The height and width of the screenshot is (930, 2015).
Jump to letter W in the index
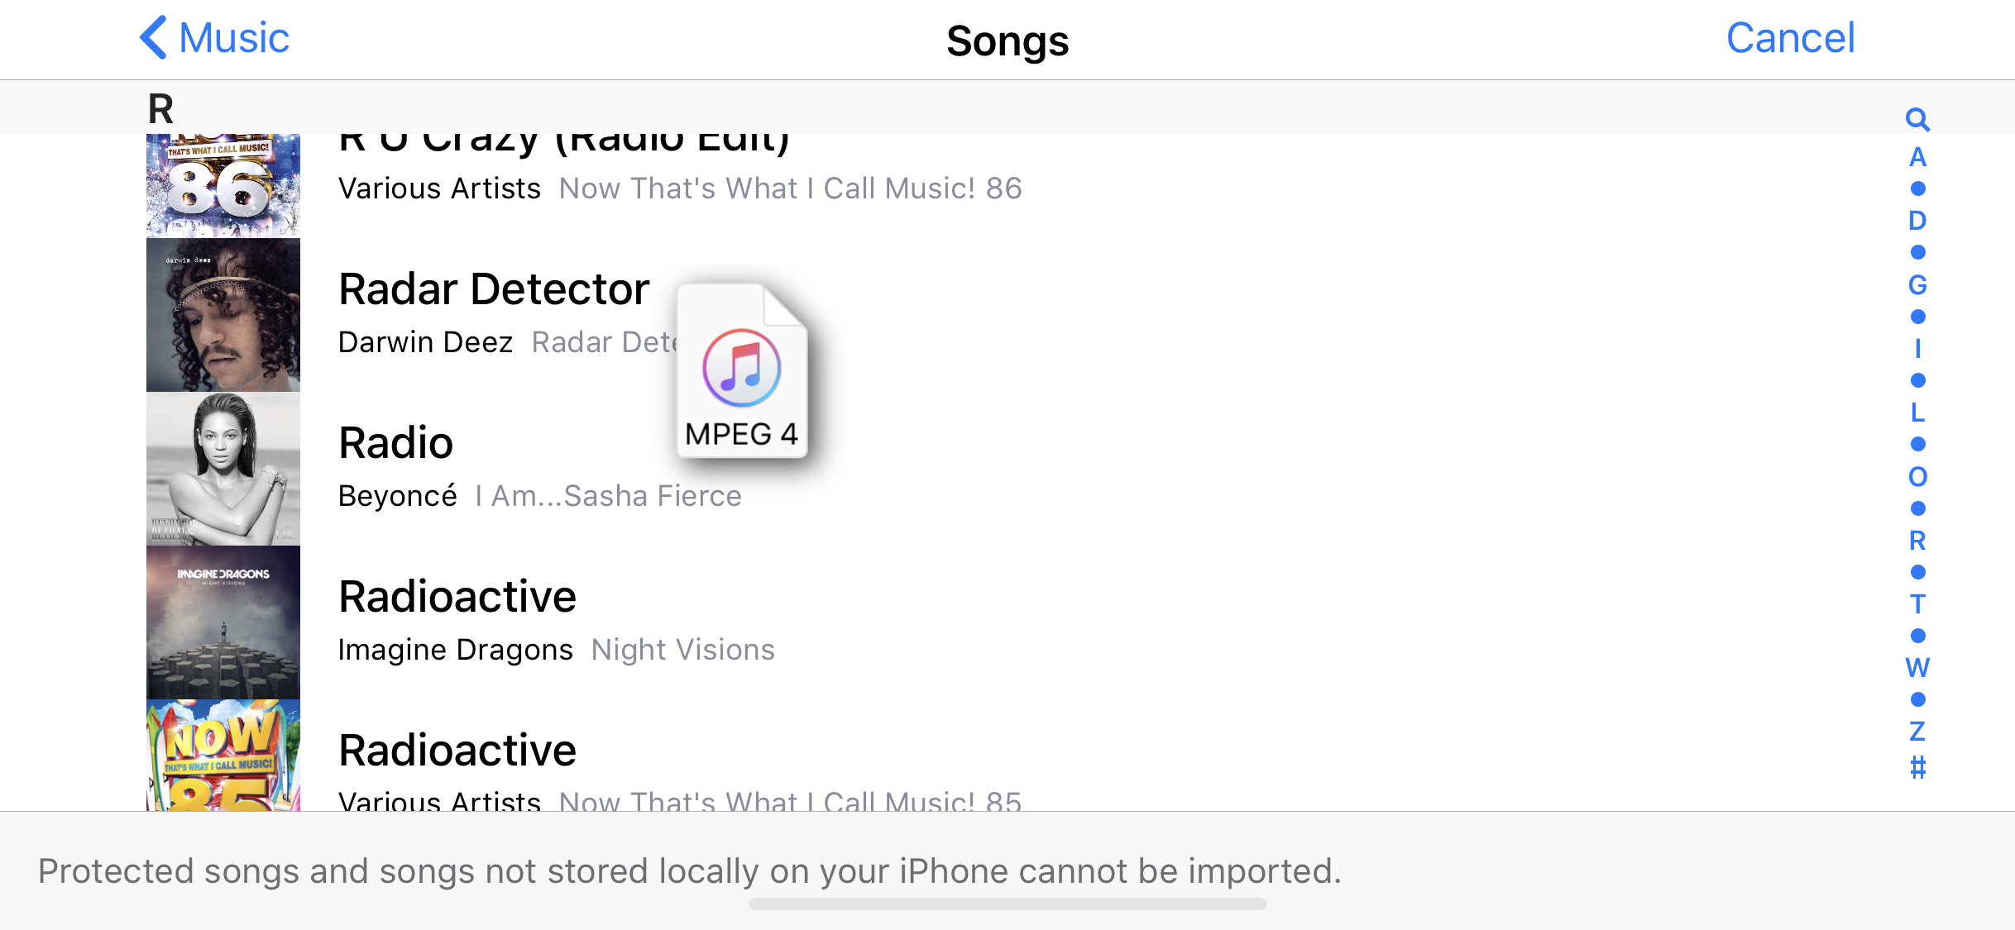[1917, 667]
